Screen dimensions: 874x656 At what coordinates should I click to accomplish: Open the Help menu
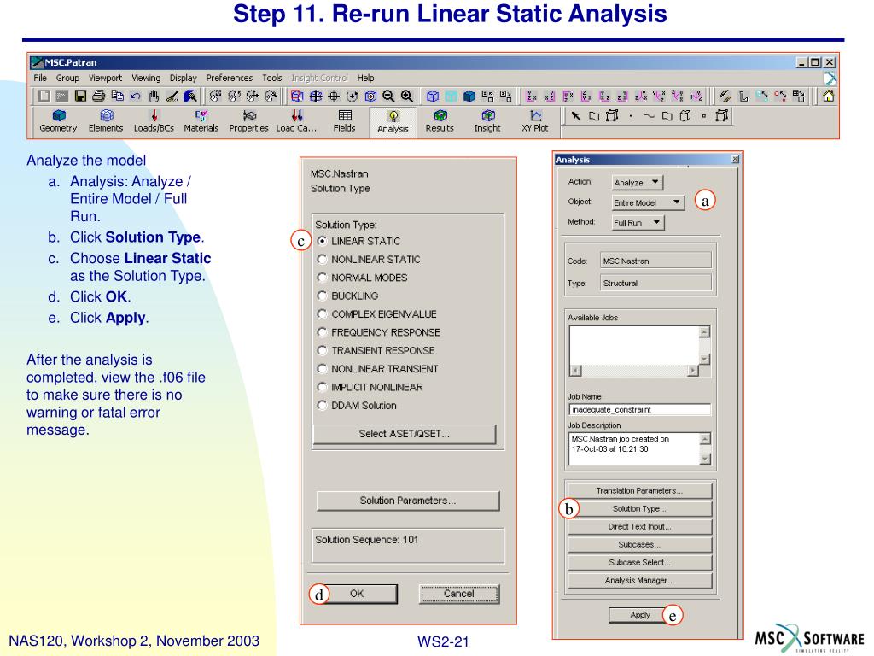point(365,78)
